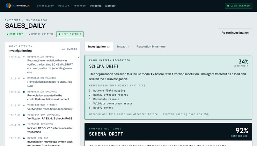The height and width of the screenshot is (146, 257).
Task: Click the VERIFICATION COMPLETED timeline dot
Action: 24,115
